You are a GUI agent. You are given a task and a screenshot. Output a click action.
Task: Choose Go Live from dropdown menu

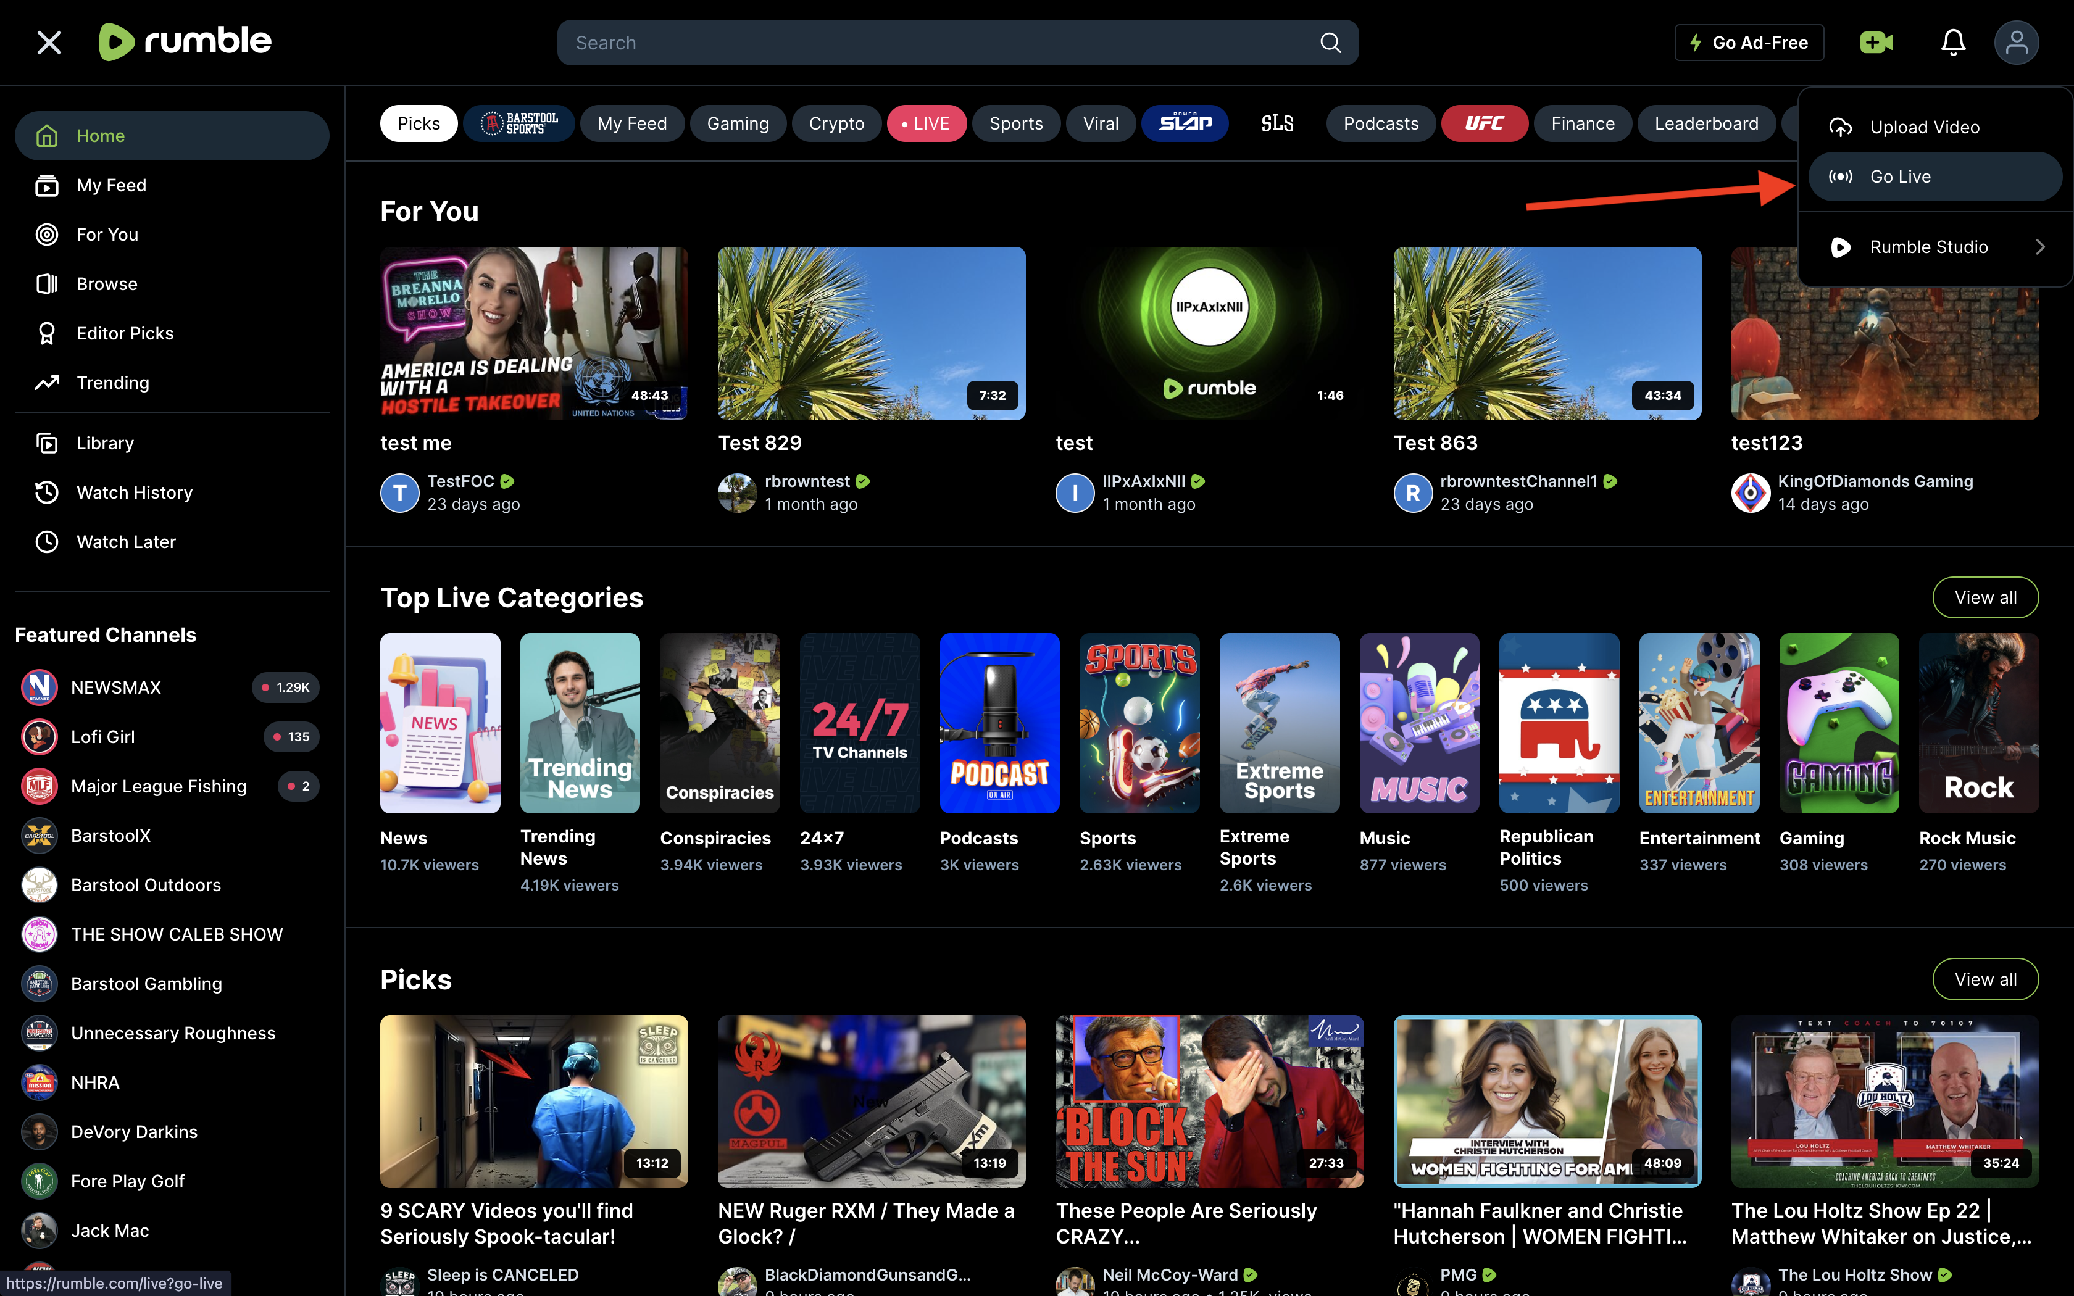(1900, 177)
